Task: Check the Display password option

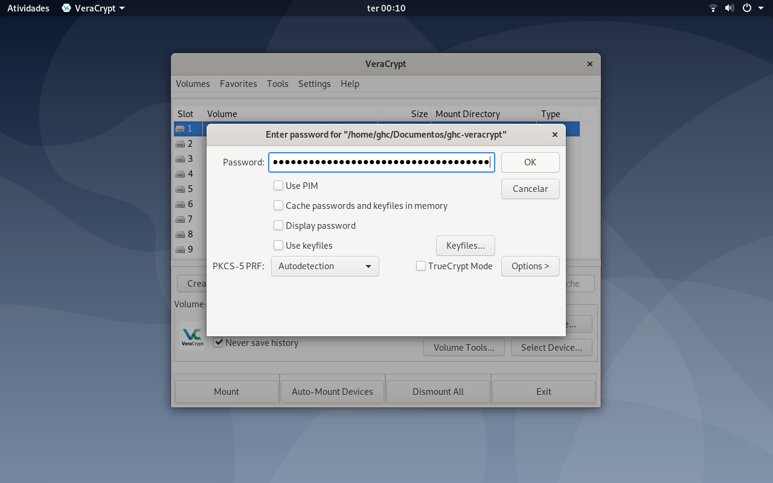Action: tap(278, 225)
